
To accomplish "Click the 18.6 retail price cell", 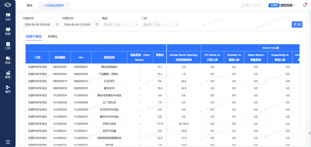I will (160, 88).
